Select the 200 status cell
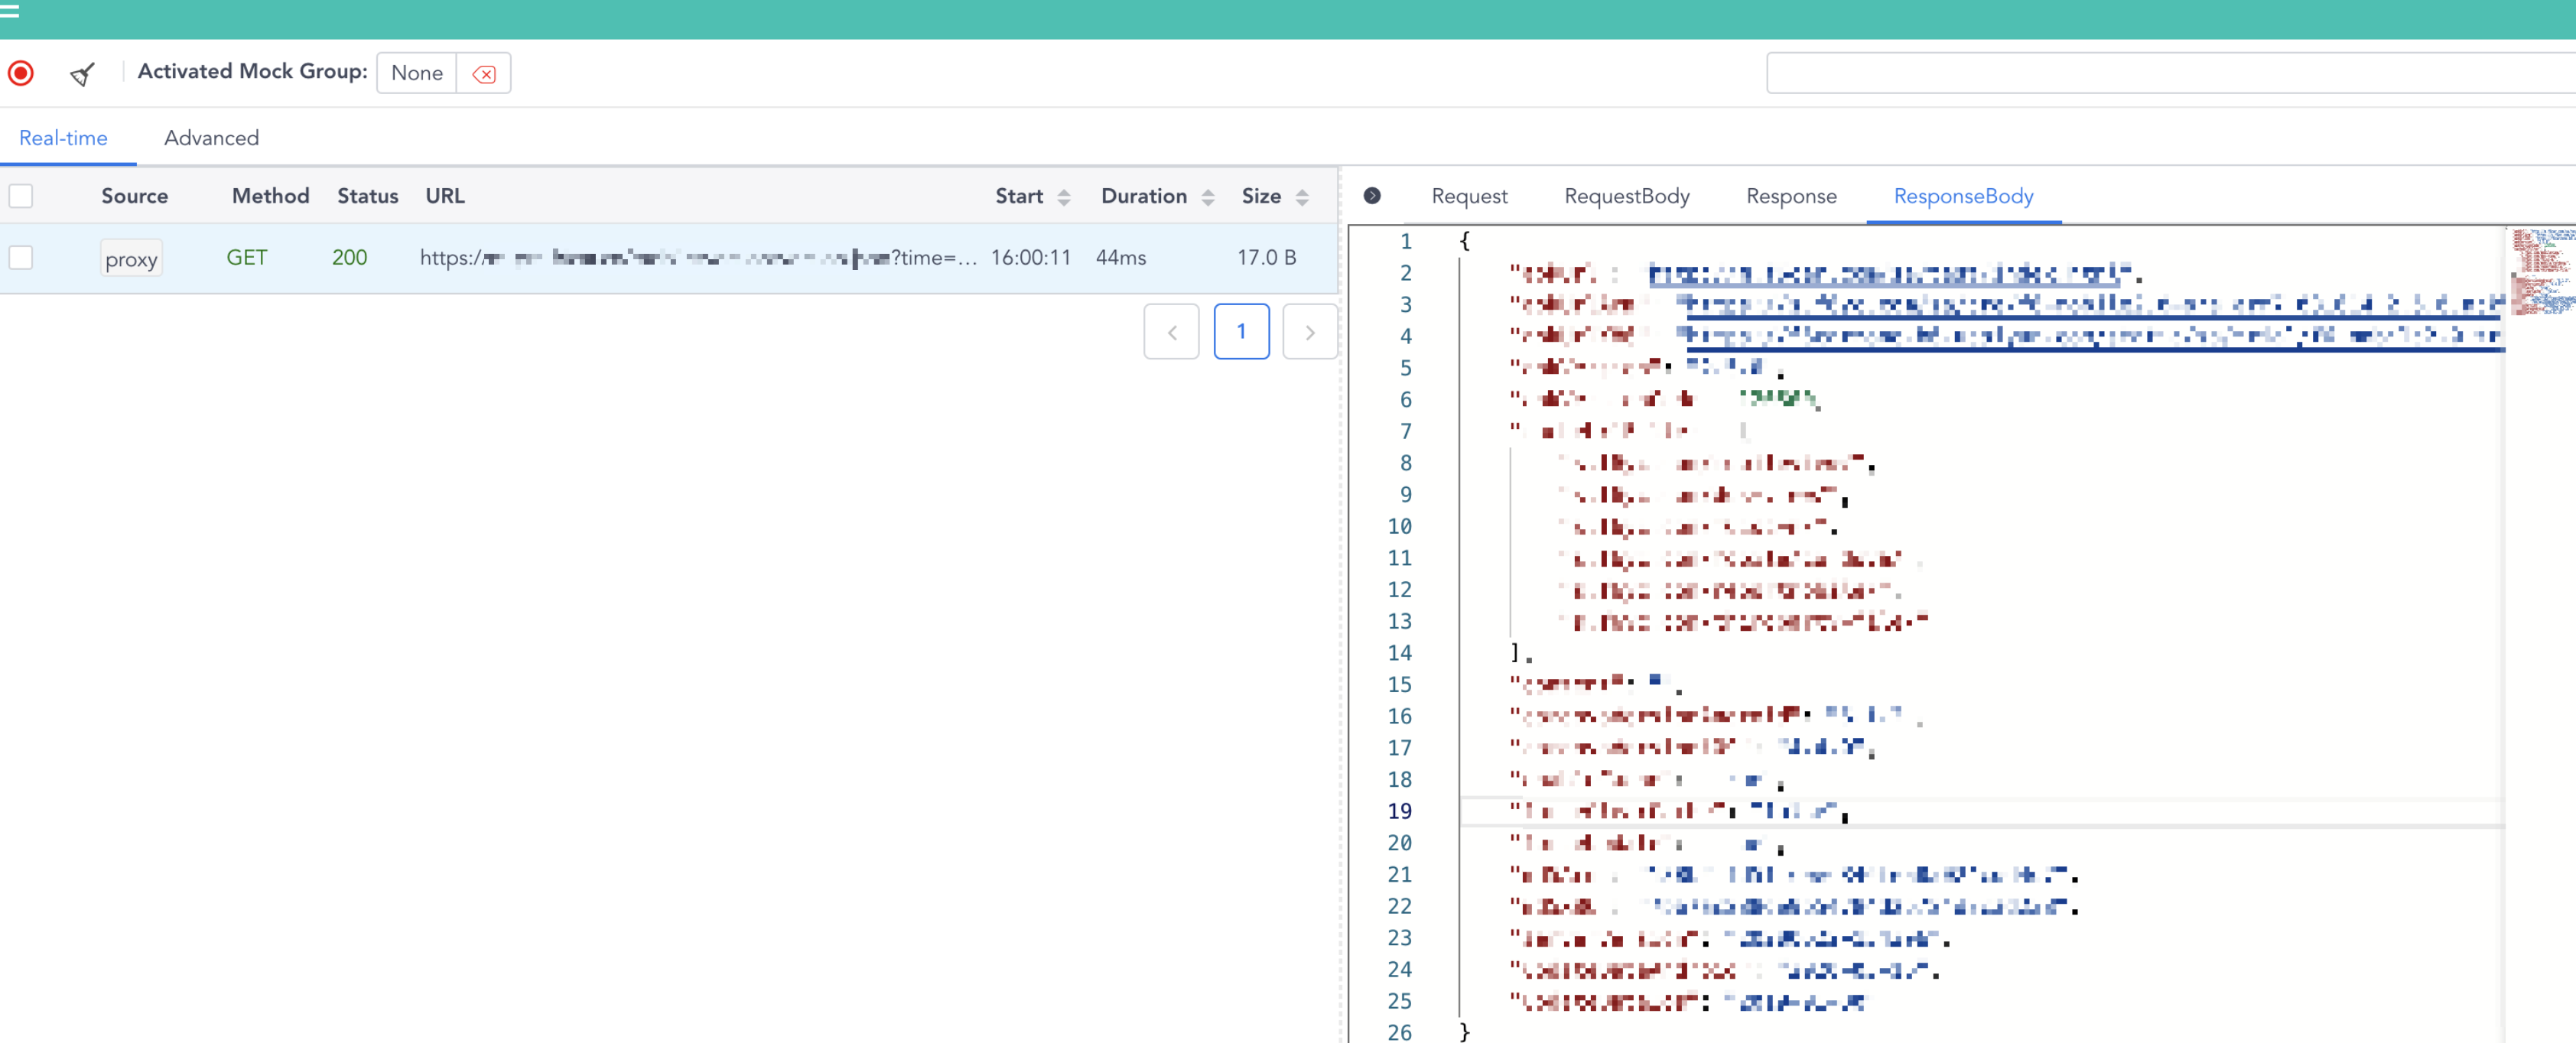The height and width of the screenshot is (1043, 2576). [x=349, y=258]
